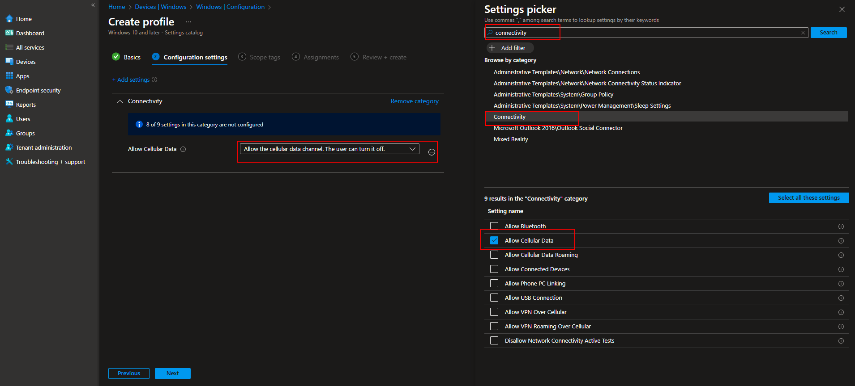
Task: Click the Home icon in sidebar
Action: click(x=9, y=19)
